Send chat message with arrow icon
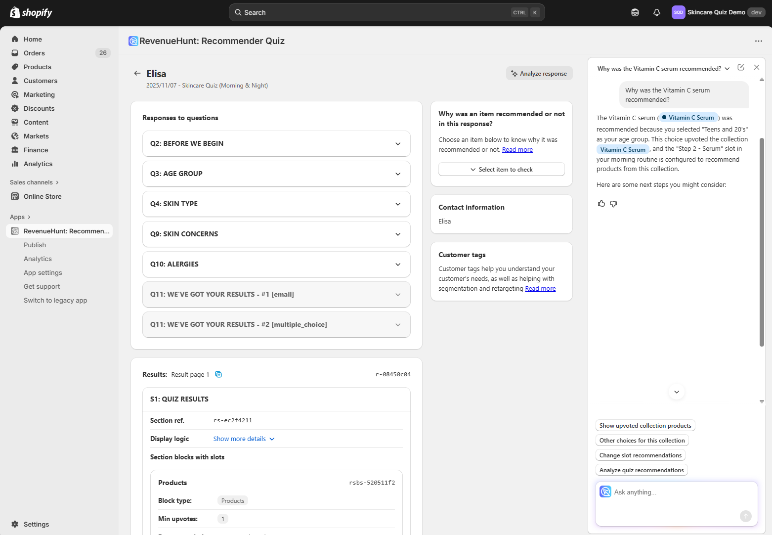This screenshot has height=535, width=772. (746, 516)
